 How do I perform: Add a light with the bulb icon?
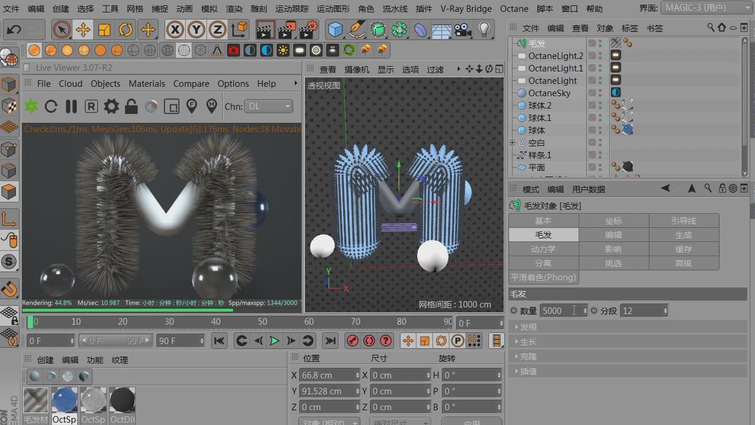click(x=484, y=30)
